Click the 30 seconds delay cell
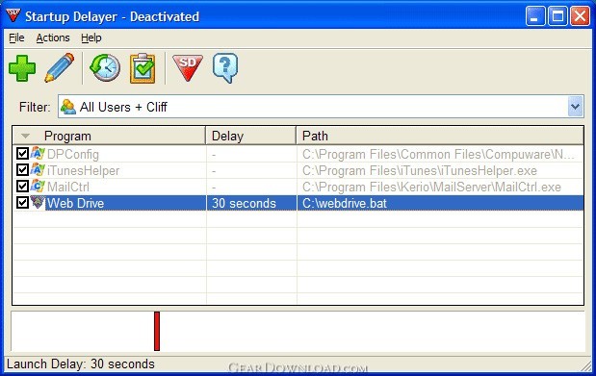 click(251, 203)
